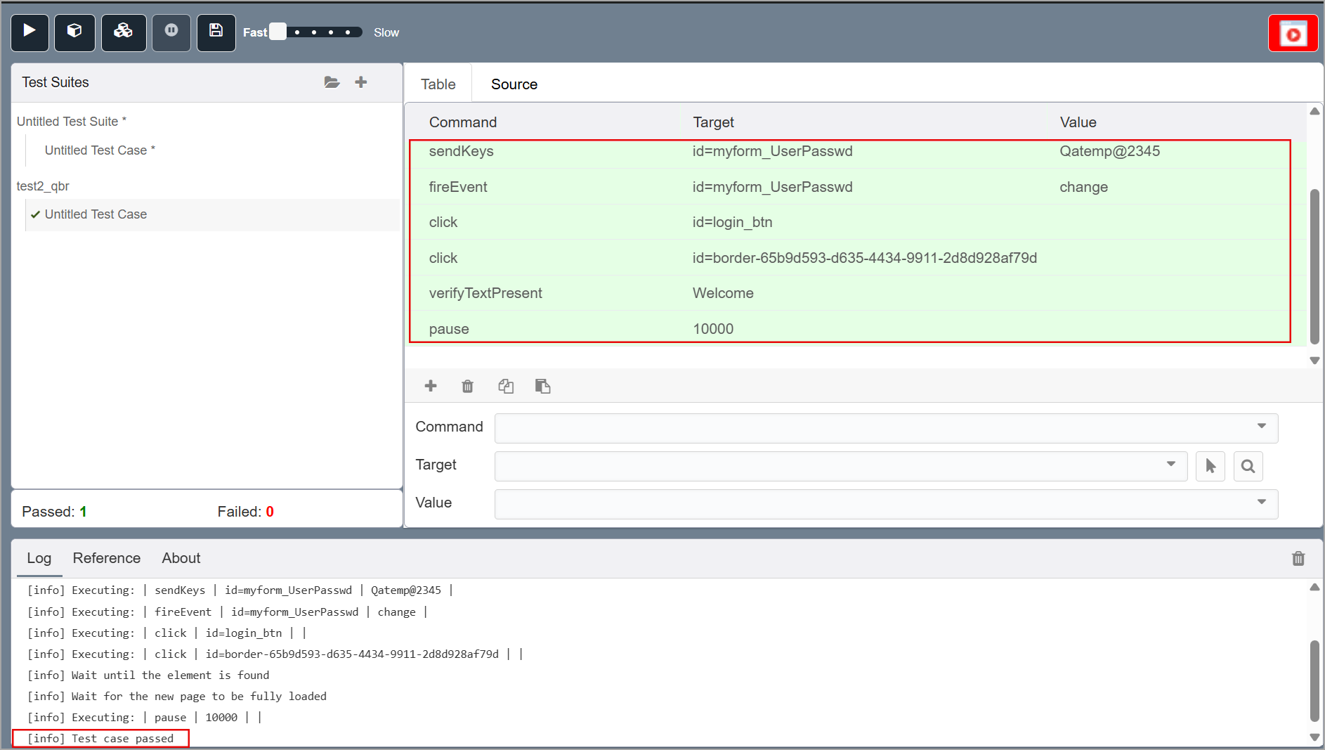The width and height of the screenshot is (1325, 750).
Task: Click the Command input field
Action: point(886,428)
